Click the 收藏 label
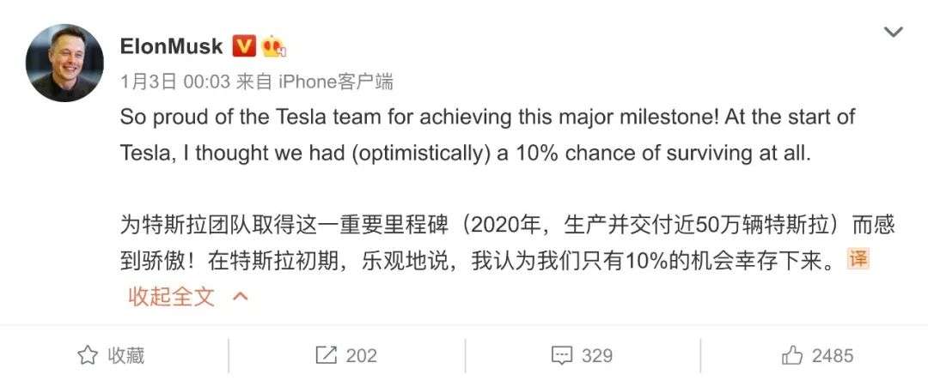The height and width of the screenshot is (381, 928). coord(125,355)
